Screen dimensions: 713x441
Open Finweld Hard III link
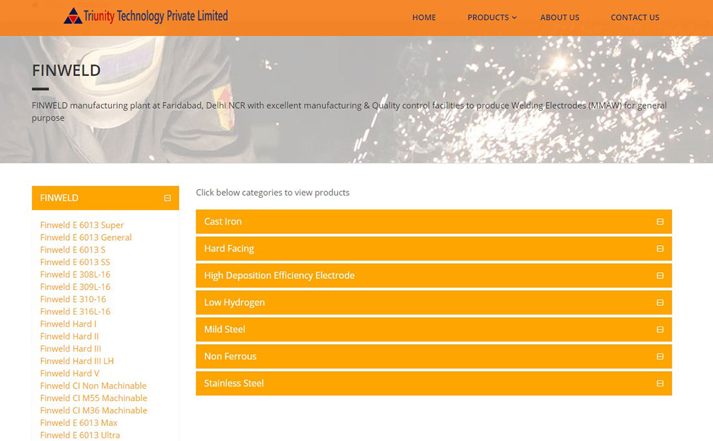coord(71,348)
